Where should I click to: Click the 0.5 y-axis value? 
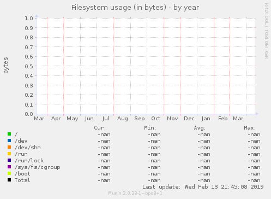click(x=29, y=66)
